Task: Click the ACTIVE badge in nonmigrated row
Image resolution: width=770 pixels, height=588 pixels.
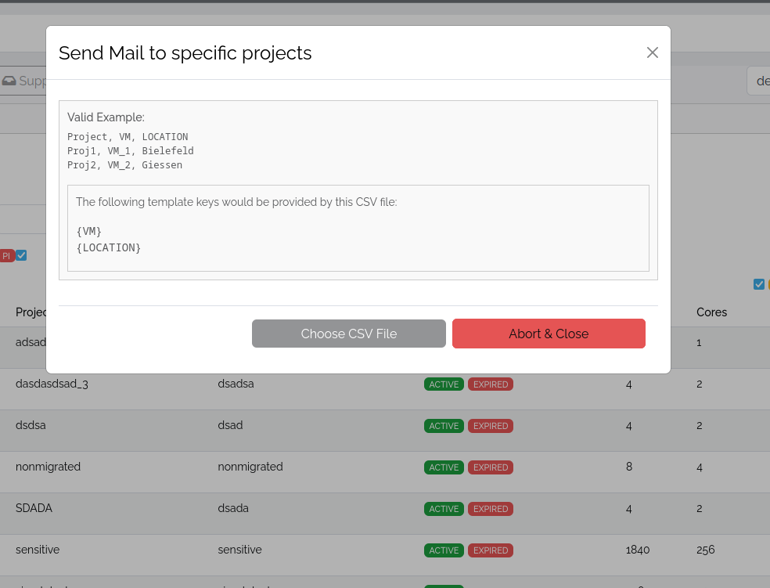Action: [x=444, y=467]
